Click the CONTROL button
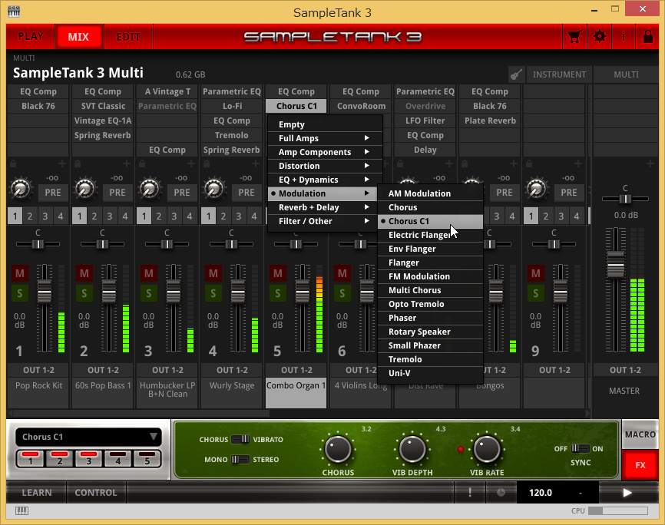This screenshot has width=665, height=525. 96,492
